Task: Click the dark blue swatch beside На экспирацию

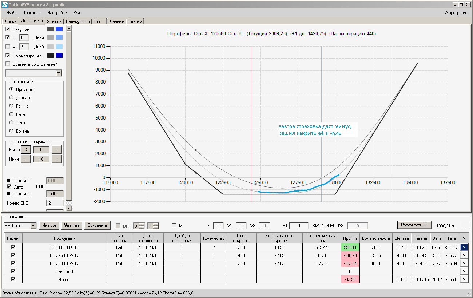Action: (x=59, y=56)
